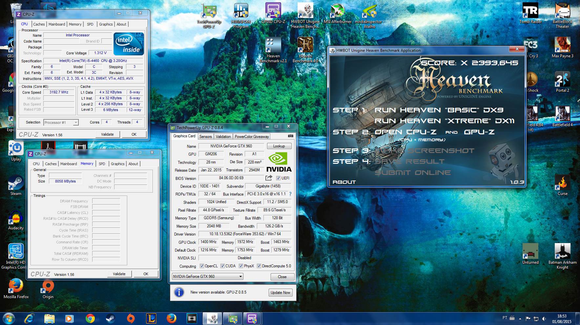Click GPU-Z BIOS save/share arrow icon
Screen dimensions: 580x325
[269, 178]
